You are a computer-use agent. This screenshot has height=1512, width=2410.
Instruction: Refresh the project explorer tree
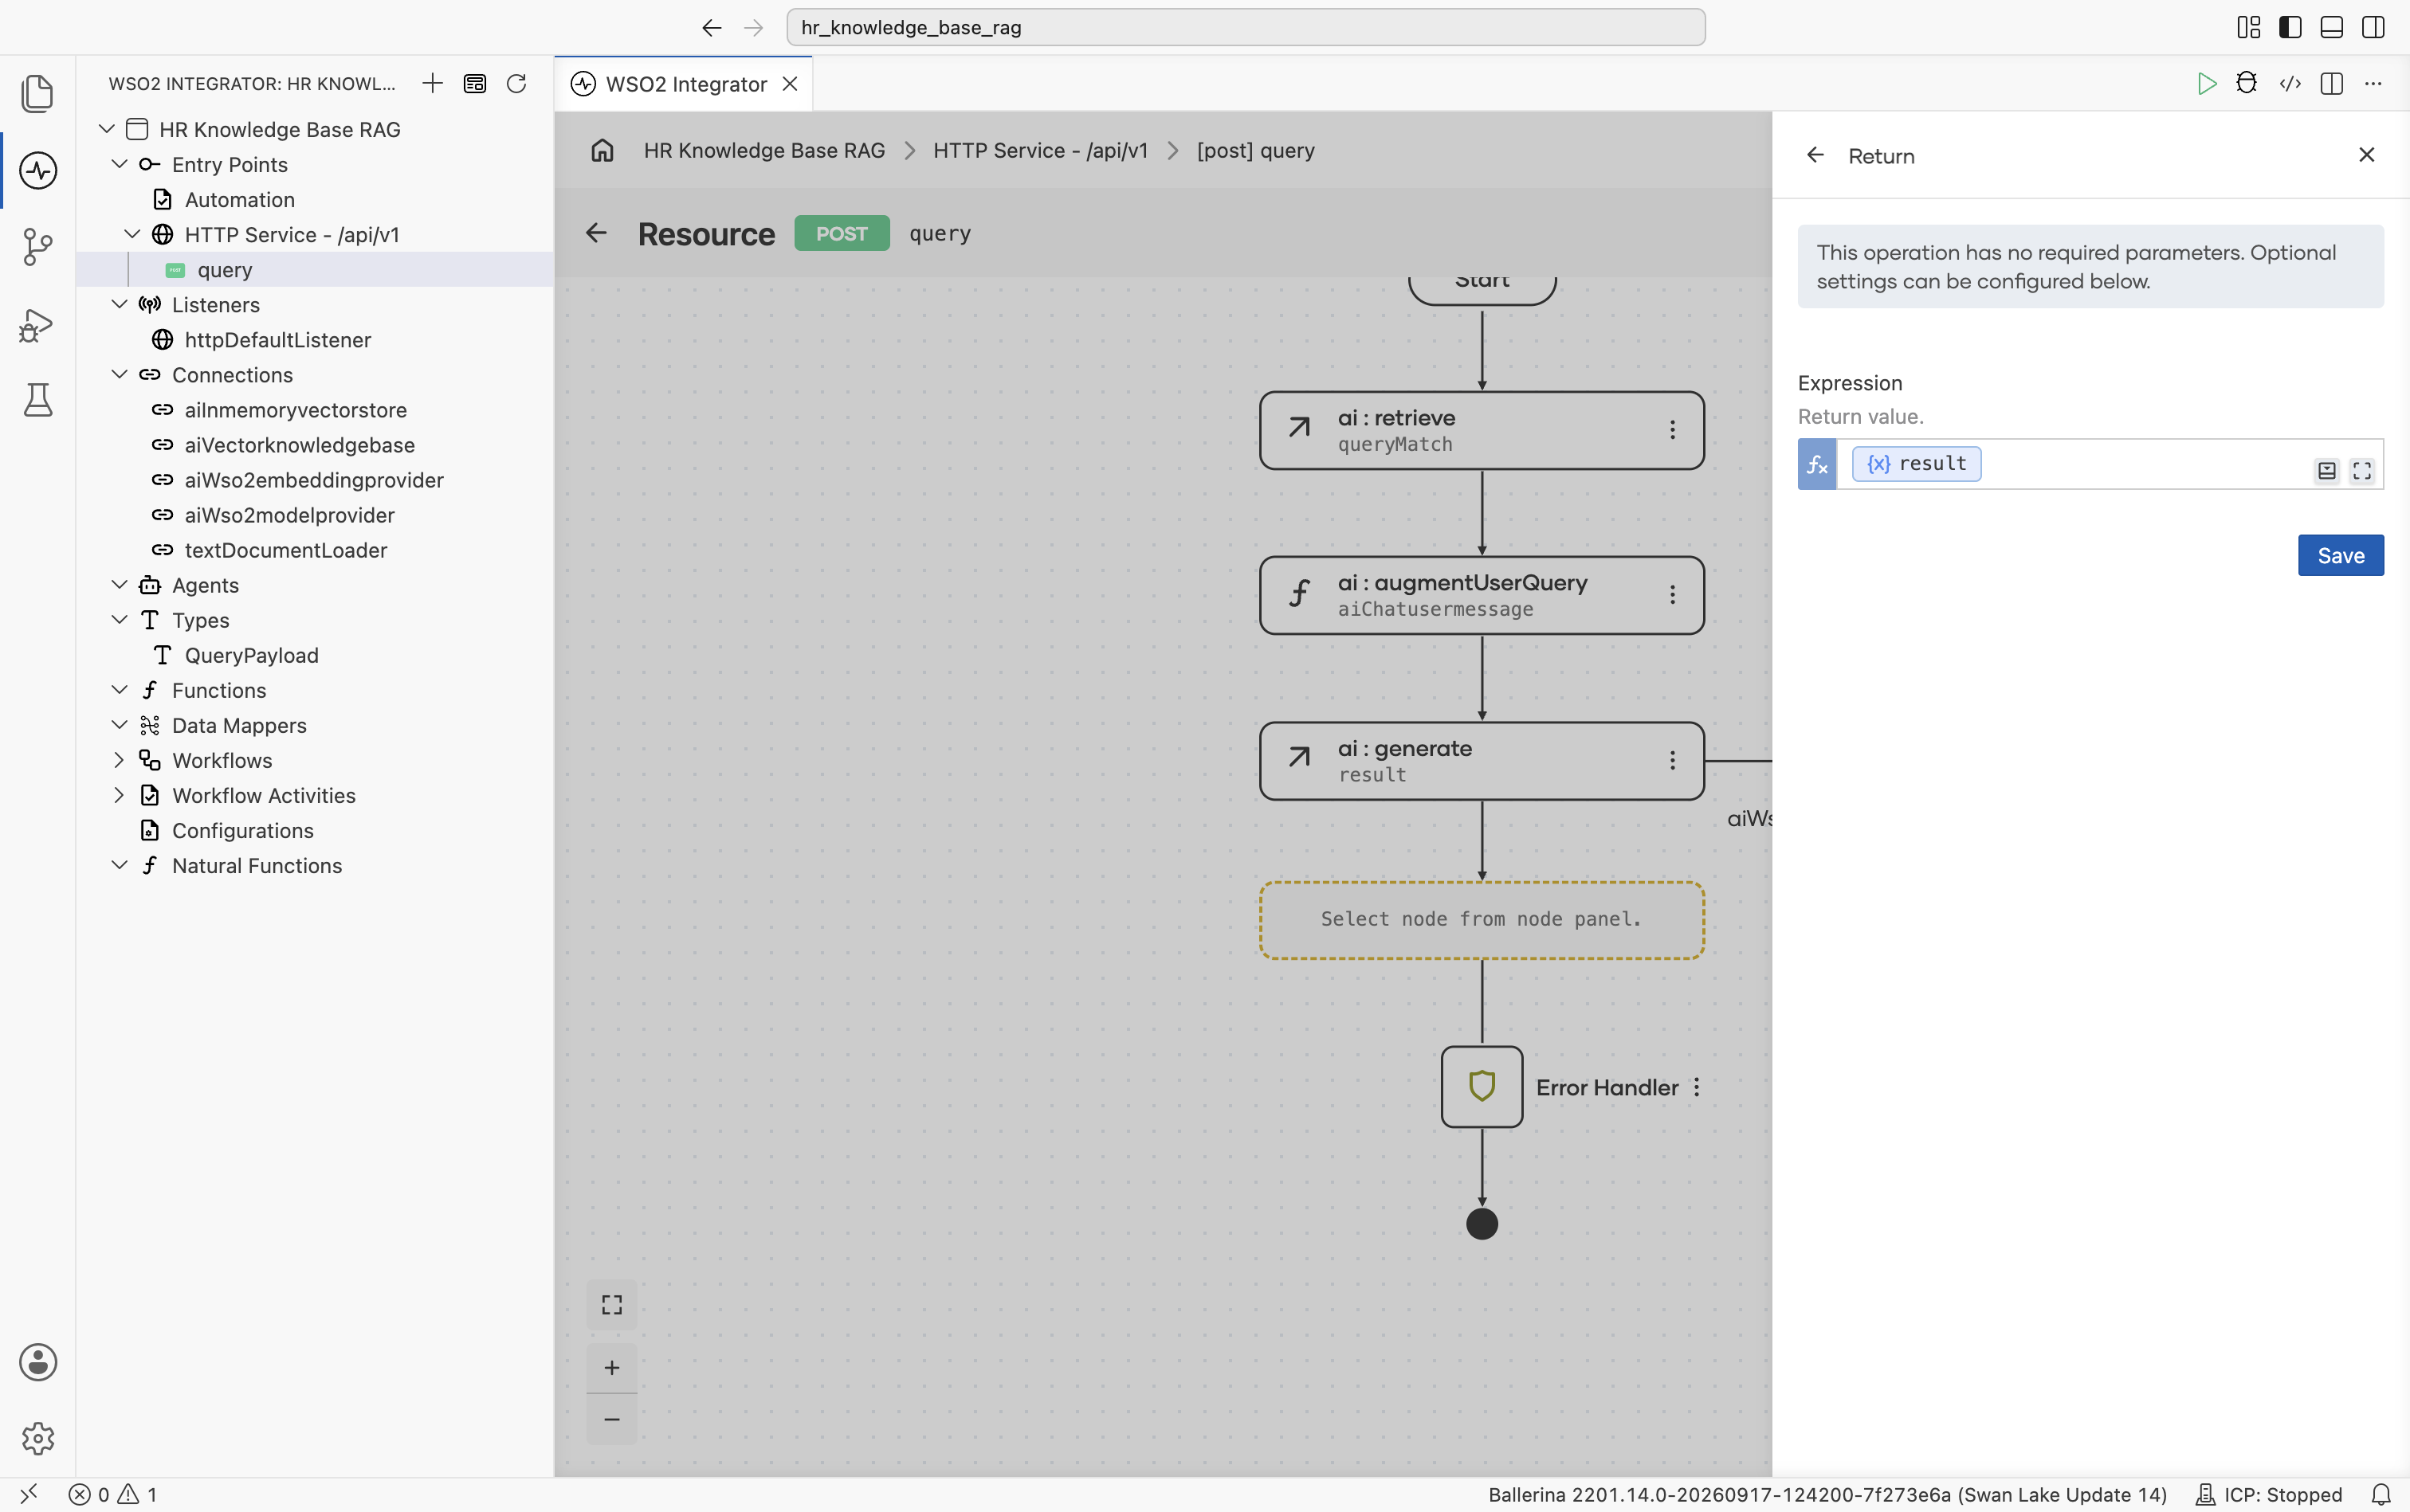pos(516,83)
